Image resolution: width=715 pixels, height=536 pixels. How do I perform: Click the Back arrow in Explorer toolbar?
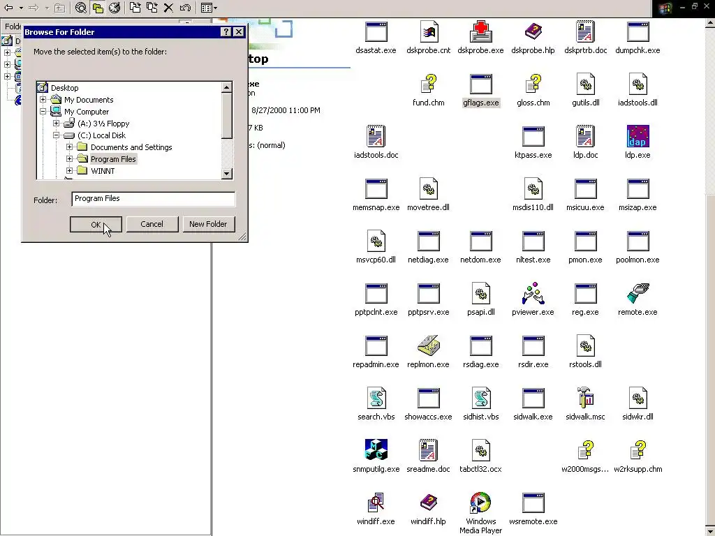8,8
